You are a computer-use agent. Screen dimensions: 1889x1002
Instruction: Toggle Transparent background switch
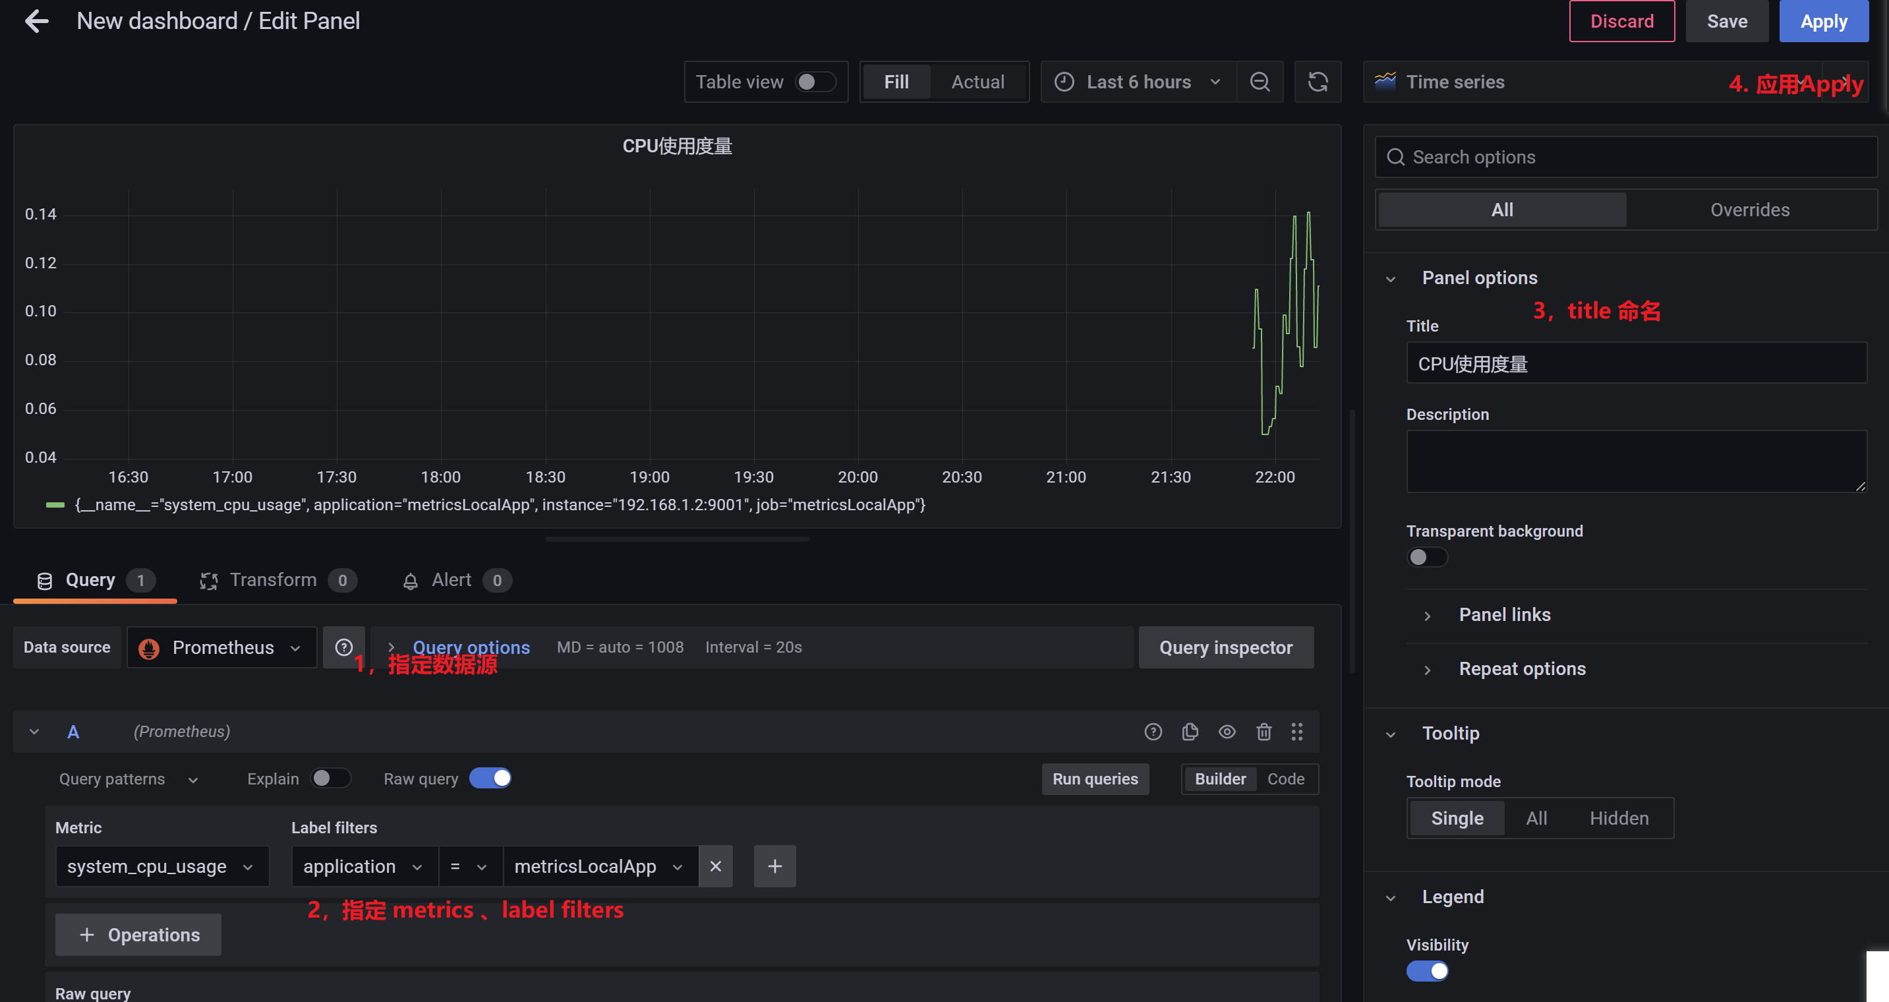[x=1426, y=557]
